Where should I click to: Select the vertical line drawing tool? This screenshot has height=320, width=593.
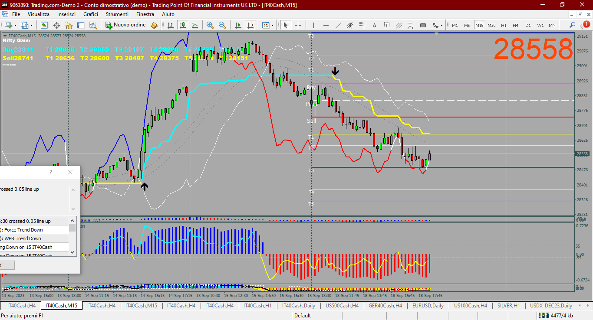point(313,25)
